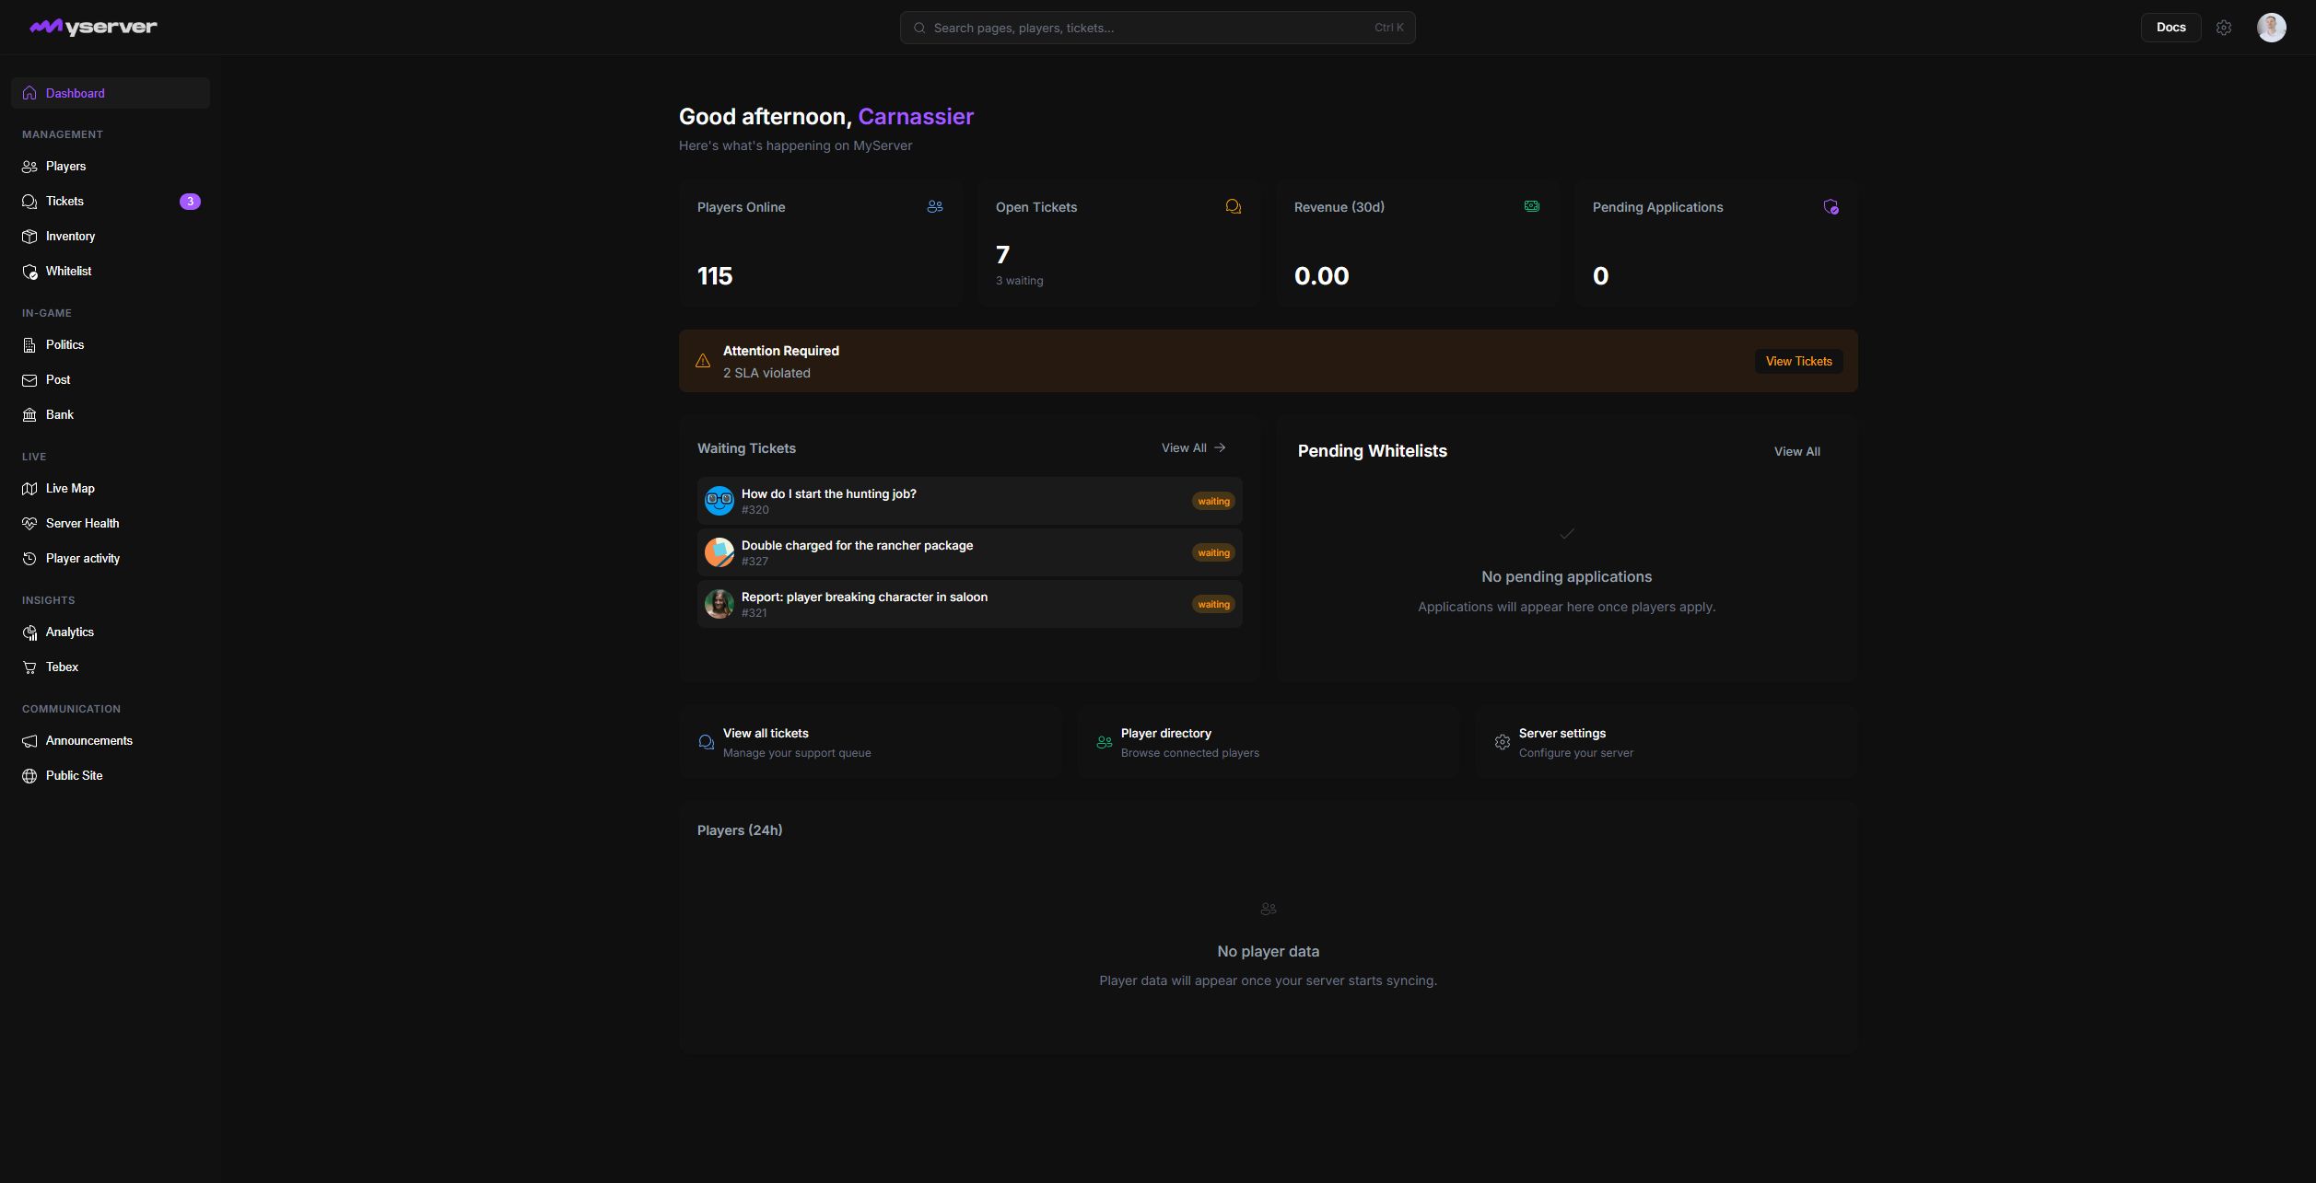Click the Revenue (30d) cash icon

(x=1532, y=206)
